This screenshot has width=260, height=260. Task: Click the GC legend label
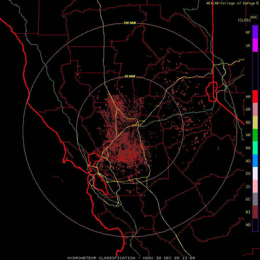[x=248, y=199]
